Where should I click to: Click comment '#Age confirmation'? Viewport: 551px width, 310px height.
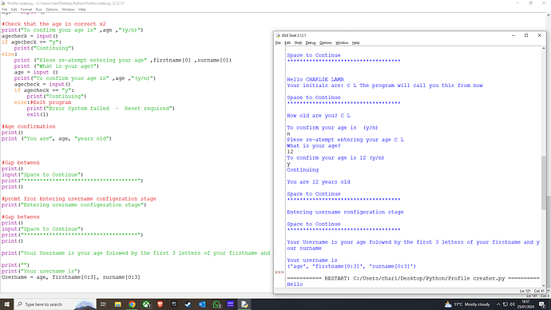coord(28,126)
